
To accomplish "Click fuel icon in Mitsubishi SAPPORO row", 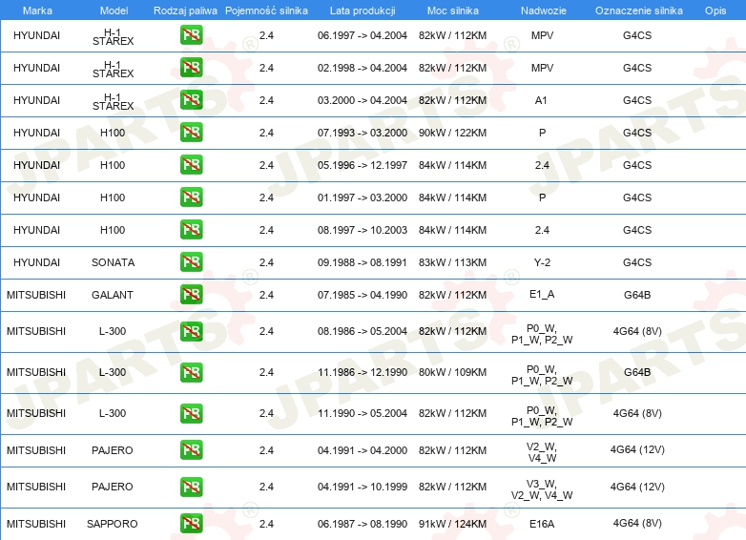I will point(191,524).
